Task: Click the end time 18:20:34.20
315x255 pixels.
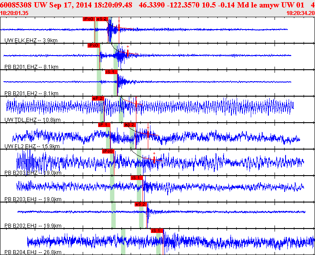Action: pyautogui.click(x=300, y=13)
